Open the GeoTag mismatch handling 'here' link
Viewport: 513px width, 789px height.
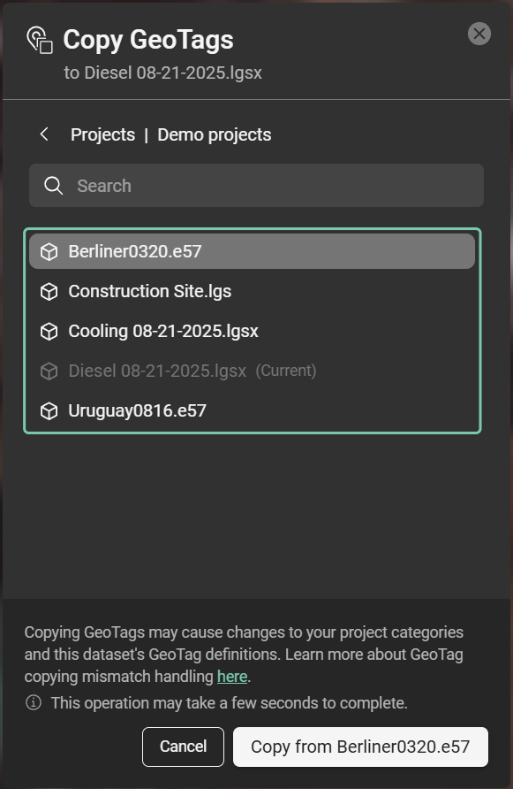tap(231, 676)
